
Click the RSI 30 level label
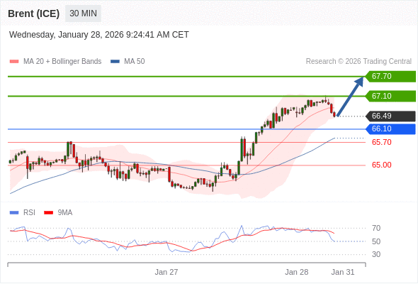click(x=376, y=254)
